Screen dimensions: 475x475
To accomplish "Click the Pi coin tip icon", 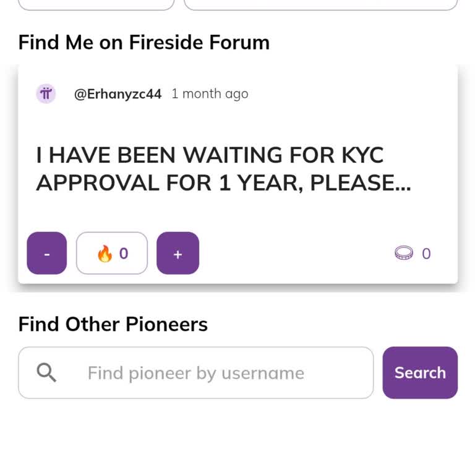I will 404,253.
